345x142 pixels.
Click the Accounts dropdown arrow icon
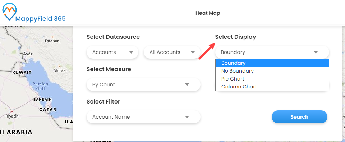pyautogui.click(x=132, y=52)
